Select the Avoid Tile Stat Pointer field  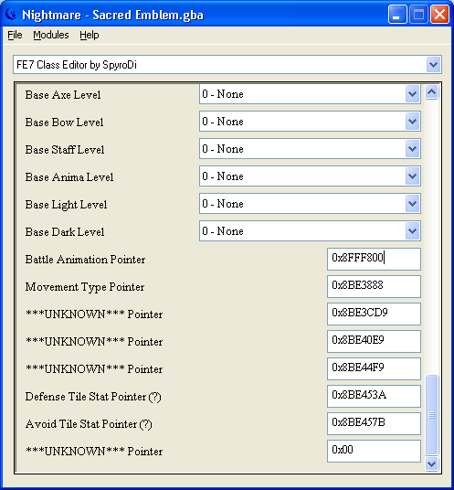[x=374, y=423]
